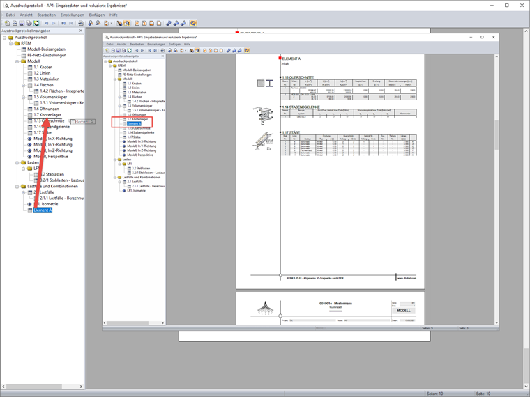
Task: Select 1.5.1 Volumenkörper entry
Action: (x=62, y=103)
